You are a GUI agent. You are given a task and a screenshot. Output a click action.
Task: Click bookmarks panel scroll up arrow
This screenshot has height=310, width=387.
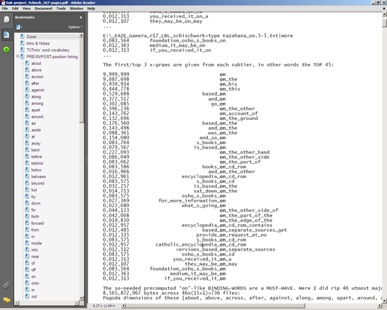[x=81, y=36]
